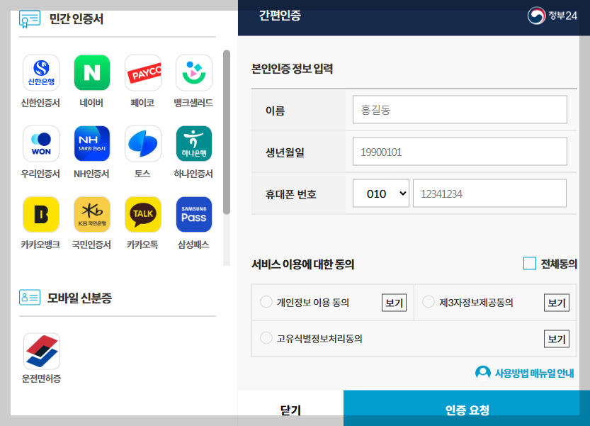
Task: Select the 신한인증서 bank icon
Action: click(40, 73)
